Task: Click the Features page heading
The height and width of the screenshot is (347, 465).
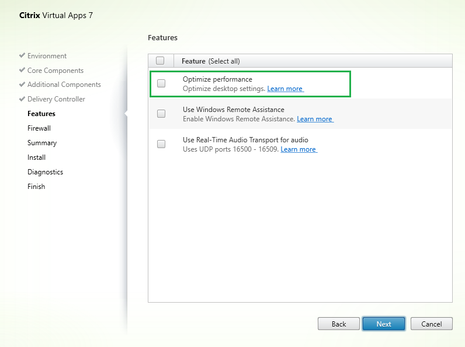Action: [x=162, y=38]
